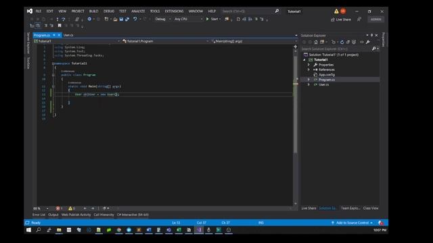The width and height of the screenshot is (433, 243).
Task: Expand User.cs node in Solution Explorer
Action: tap(309, 84)
